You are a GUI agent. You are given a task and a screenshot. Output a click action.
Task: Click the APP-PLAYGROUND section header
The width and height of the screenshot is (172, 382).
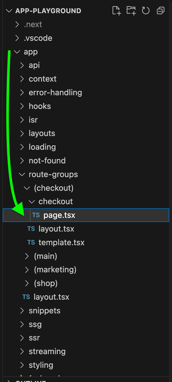tap(48, 11)
